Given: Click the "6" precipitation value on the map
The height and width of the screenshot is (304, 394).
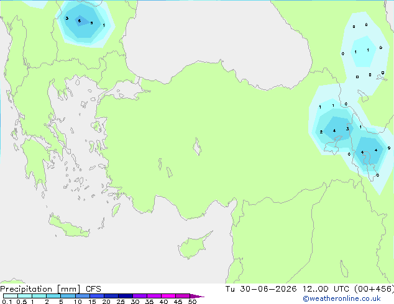Looking at the screenshot, I should [80, 21].
